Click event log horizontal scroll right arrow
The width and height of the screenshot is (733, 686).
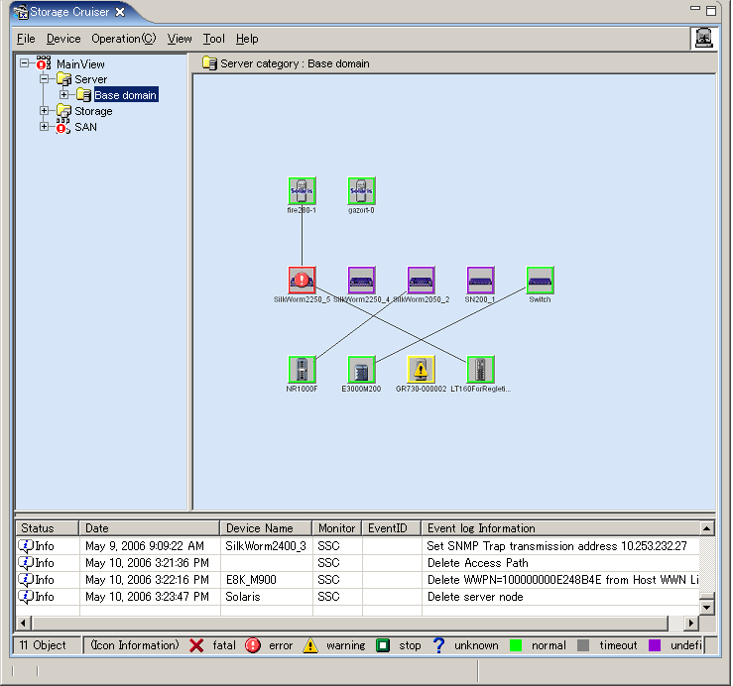point(691,623)
